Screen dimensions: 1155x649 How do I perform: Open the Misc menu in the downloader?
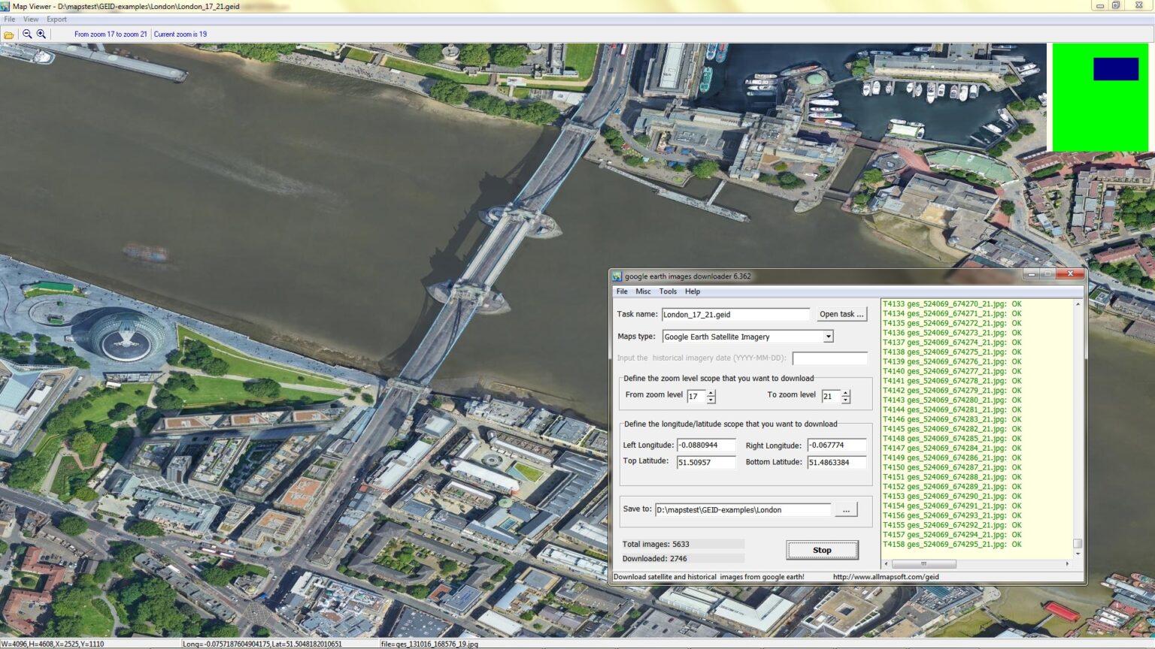[x=644, y=291]
